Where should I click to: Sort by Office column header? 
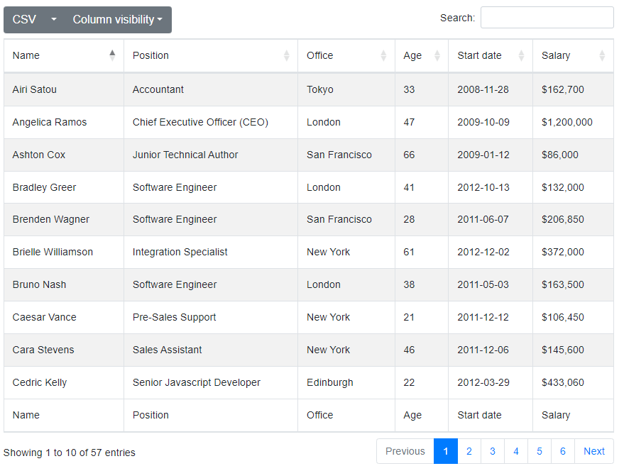point(346,55)
